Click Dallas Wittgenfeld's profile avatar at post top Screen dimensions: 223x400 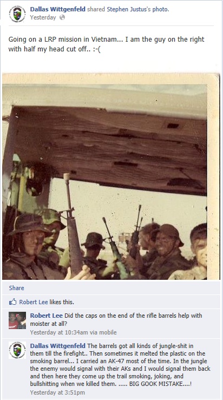17,14
